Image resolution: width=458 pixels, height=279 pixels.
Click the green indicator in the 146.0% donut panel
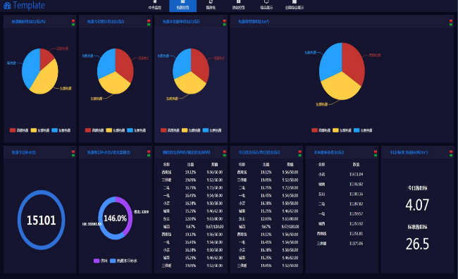(x=149, y=155)
